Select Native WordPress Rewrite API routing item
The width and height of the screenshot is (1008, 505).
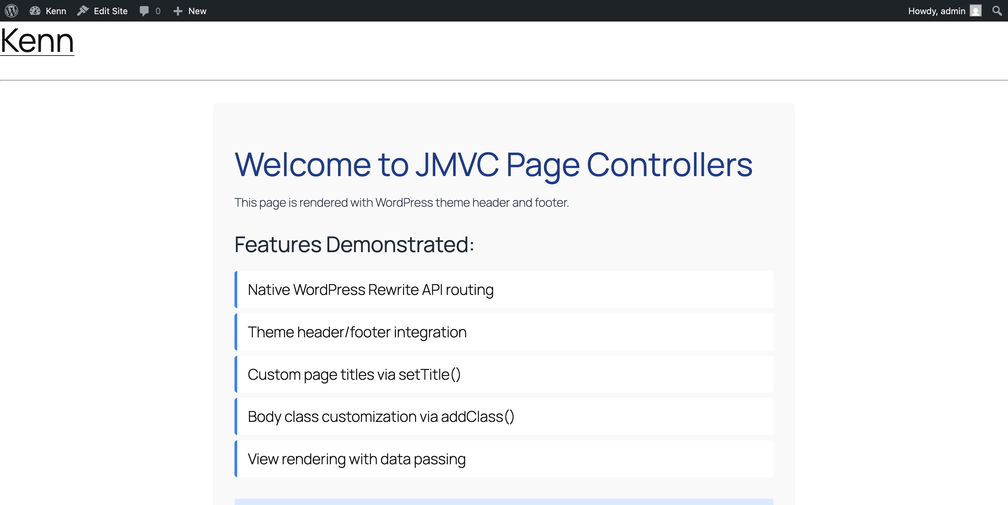coord(504,290)
